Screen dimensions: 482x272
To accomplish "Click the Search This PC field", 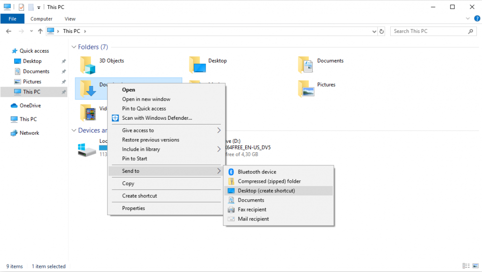I will coord(433,31).
